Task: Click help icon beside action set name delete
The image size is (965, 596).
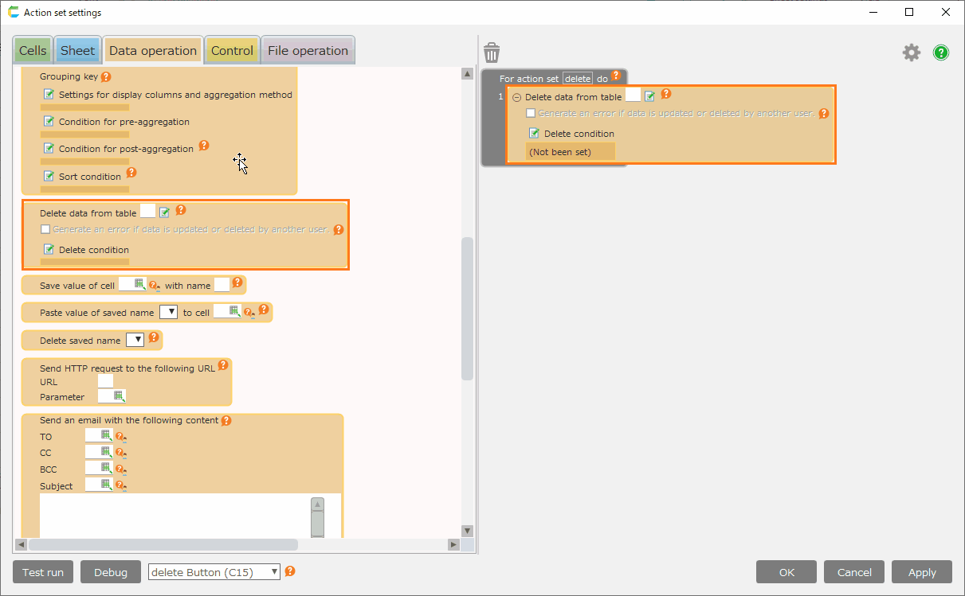Action: pos(615,76)
